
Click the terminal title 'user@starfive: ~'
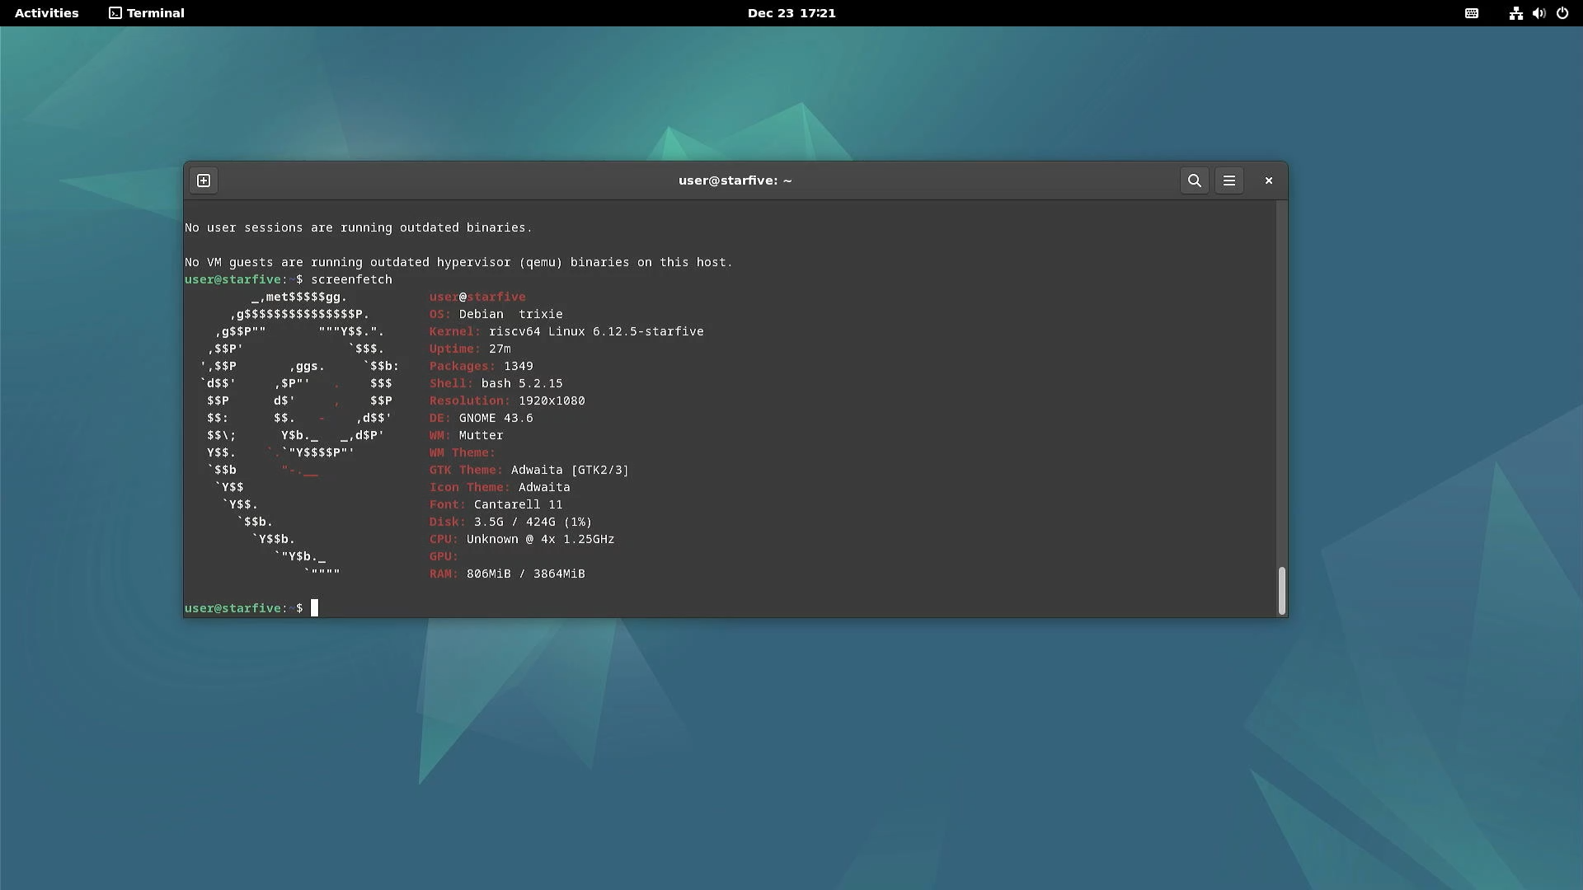pos(735,180)
